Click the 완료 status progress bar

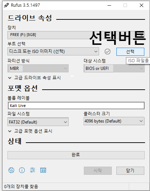(76, 155)
